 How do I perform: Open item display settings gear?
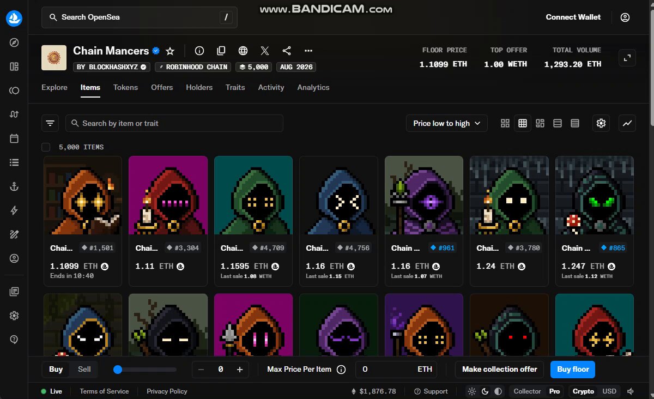601,123
